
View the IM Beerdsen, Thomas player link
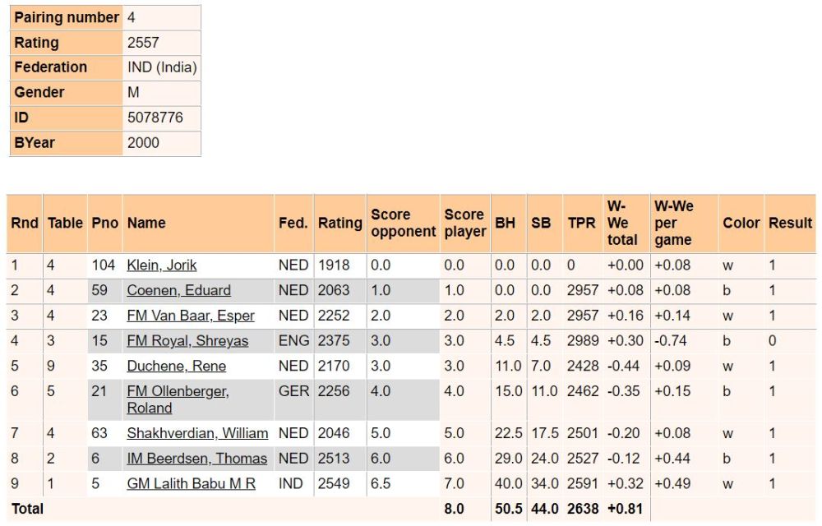pos(196,459)
